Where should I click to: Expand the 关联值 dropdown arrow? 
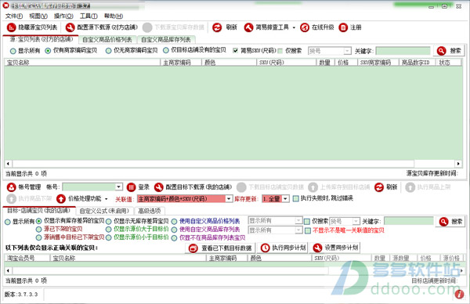229,198
